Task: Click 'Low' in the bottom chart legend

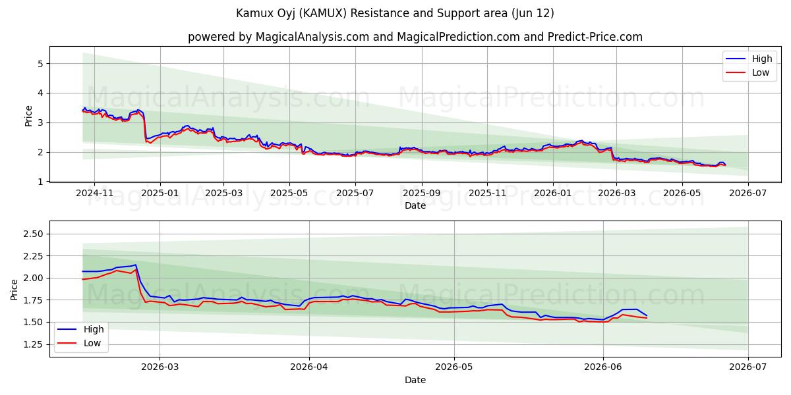Action: click(92, 342)
